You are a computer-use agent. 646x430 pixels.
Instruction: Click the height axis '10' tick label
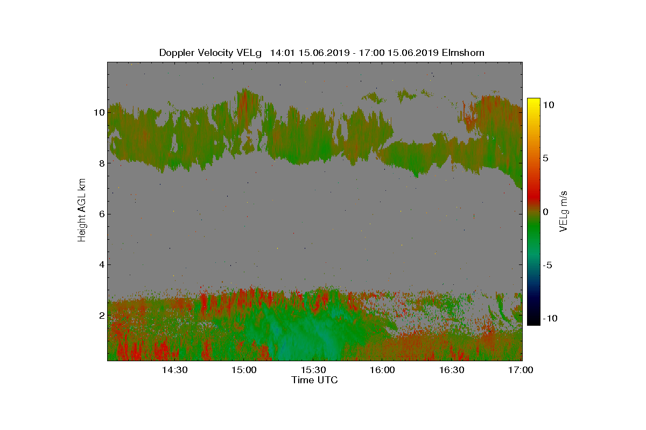(x=99, y=112)
